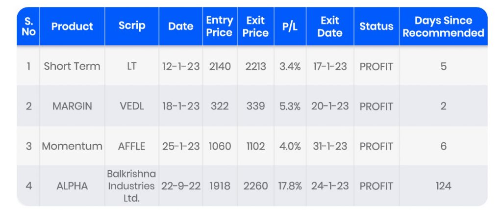Screen dimensions: 502x210
Task: Click the Exit Date column header
Action: pyautogui.click(x=330, y=26)
